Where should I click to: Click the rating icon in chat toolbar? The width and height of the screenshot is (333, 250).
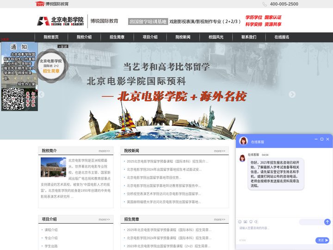point(251,222)
